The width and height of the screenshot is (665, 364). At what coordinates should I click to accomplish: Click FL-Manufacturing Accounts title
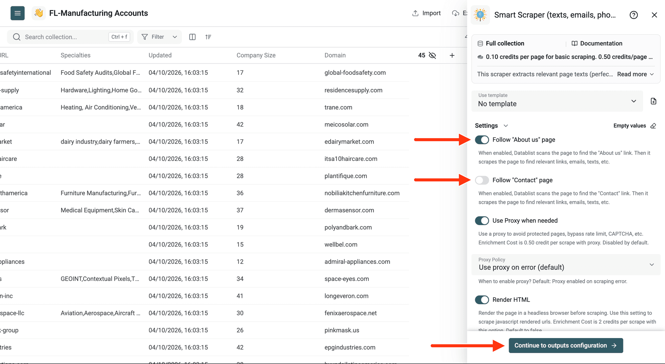(x=98, y=13)
